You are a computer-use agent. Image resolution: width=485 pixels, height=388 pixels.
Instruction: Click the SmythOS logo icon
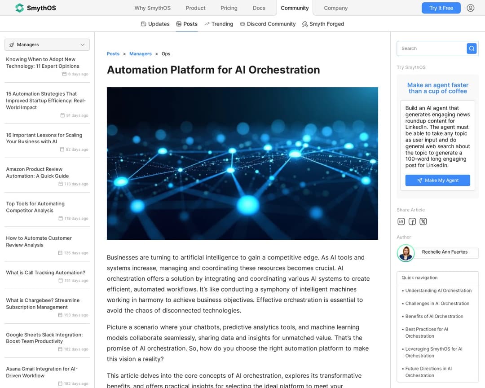[19, 8]
